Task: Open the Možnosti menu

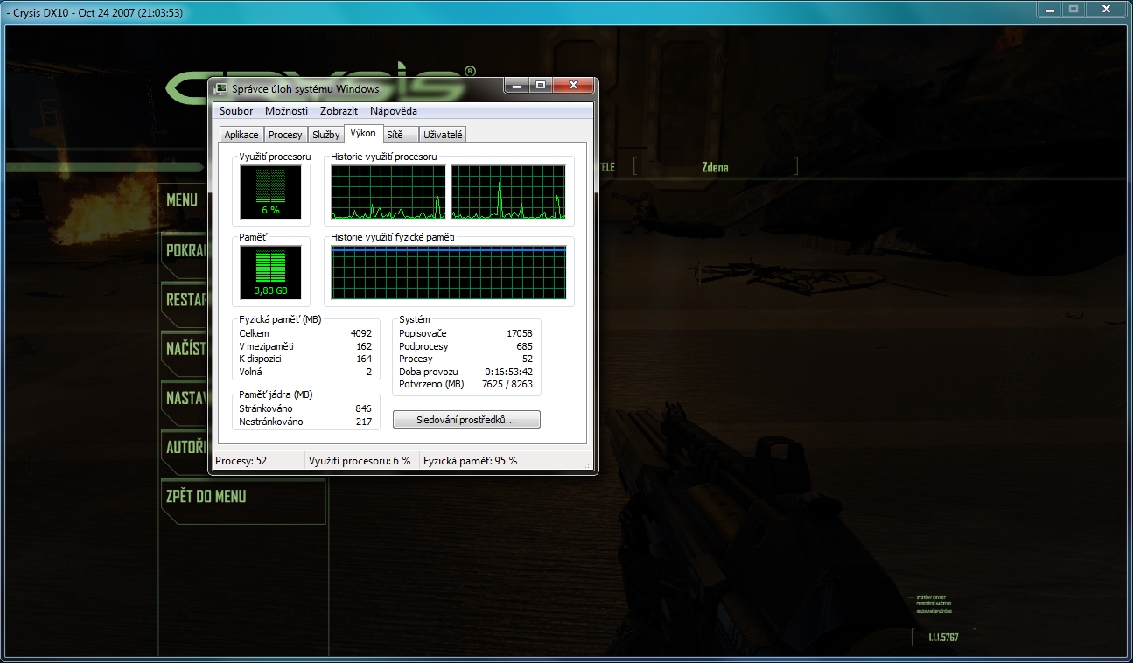Action: [x=286, y=111]
